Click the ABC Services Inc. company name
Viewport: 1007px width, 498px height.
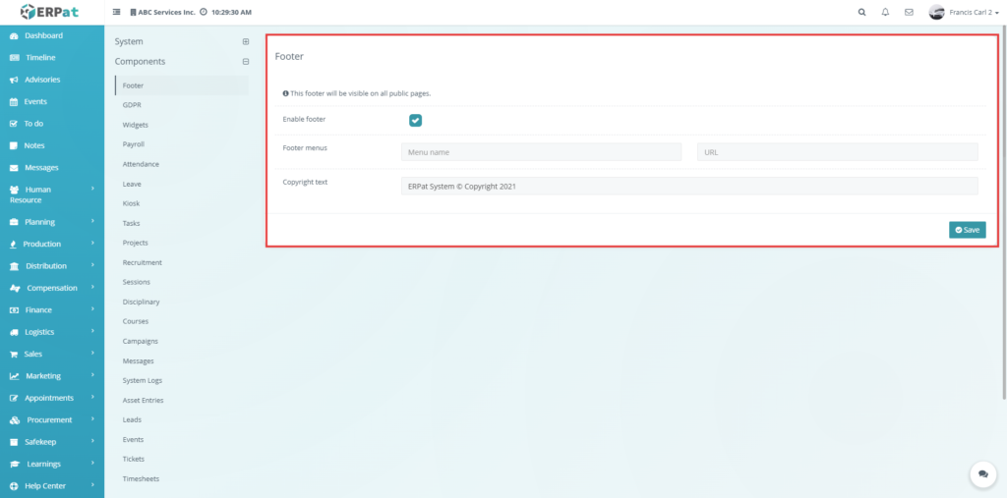165,12
